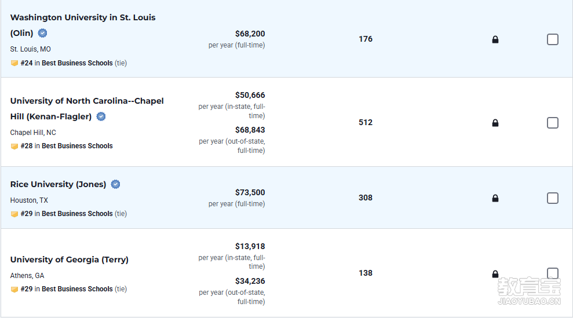Screen dimensions: 573x318
Task: Click verified badge next to Hill (Kenan-Flagler)
Action: 101,116
